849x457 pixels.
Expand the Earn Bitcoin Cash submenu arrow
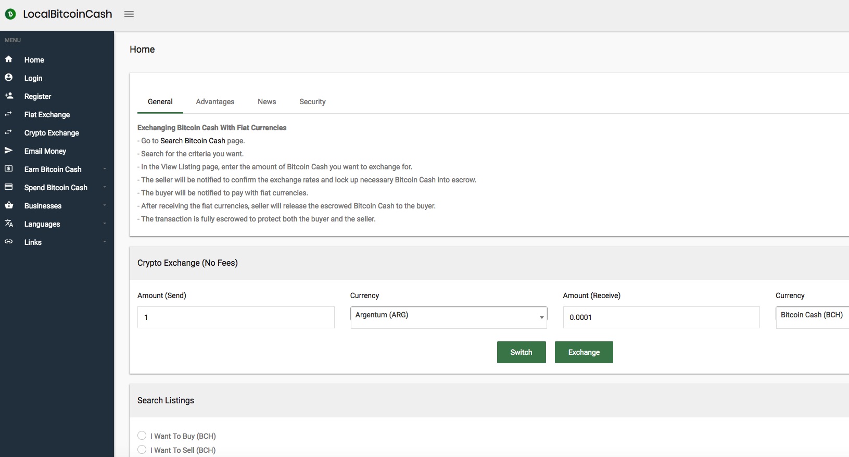(x=105, y=169)
